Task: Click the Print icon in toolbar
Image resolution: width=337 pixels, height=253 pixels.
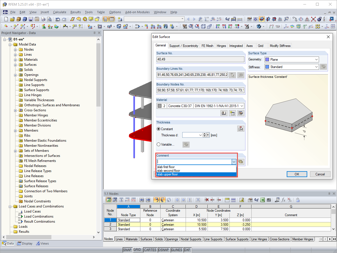Action: [43, 19]
